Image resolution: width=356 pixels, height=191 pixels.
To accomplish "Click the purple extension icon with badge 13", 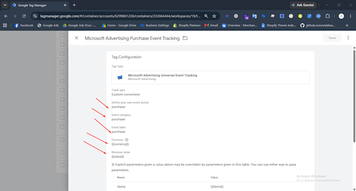I will click(246, 16).
